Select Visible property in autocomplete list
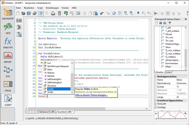The height and width of the screenshot is (125, 189). 57,89
